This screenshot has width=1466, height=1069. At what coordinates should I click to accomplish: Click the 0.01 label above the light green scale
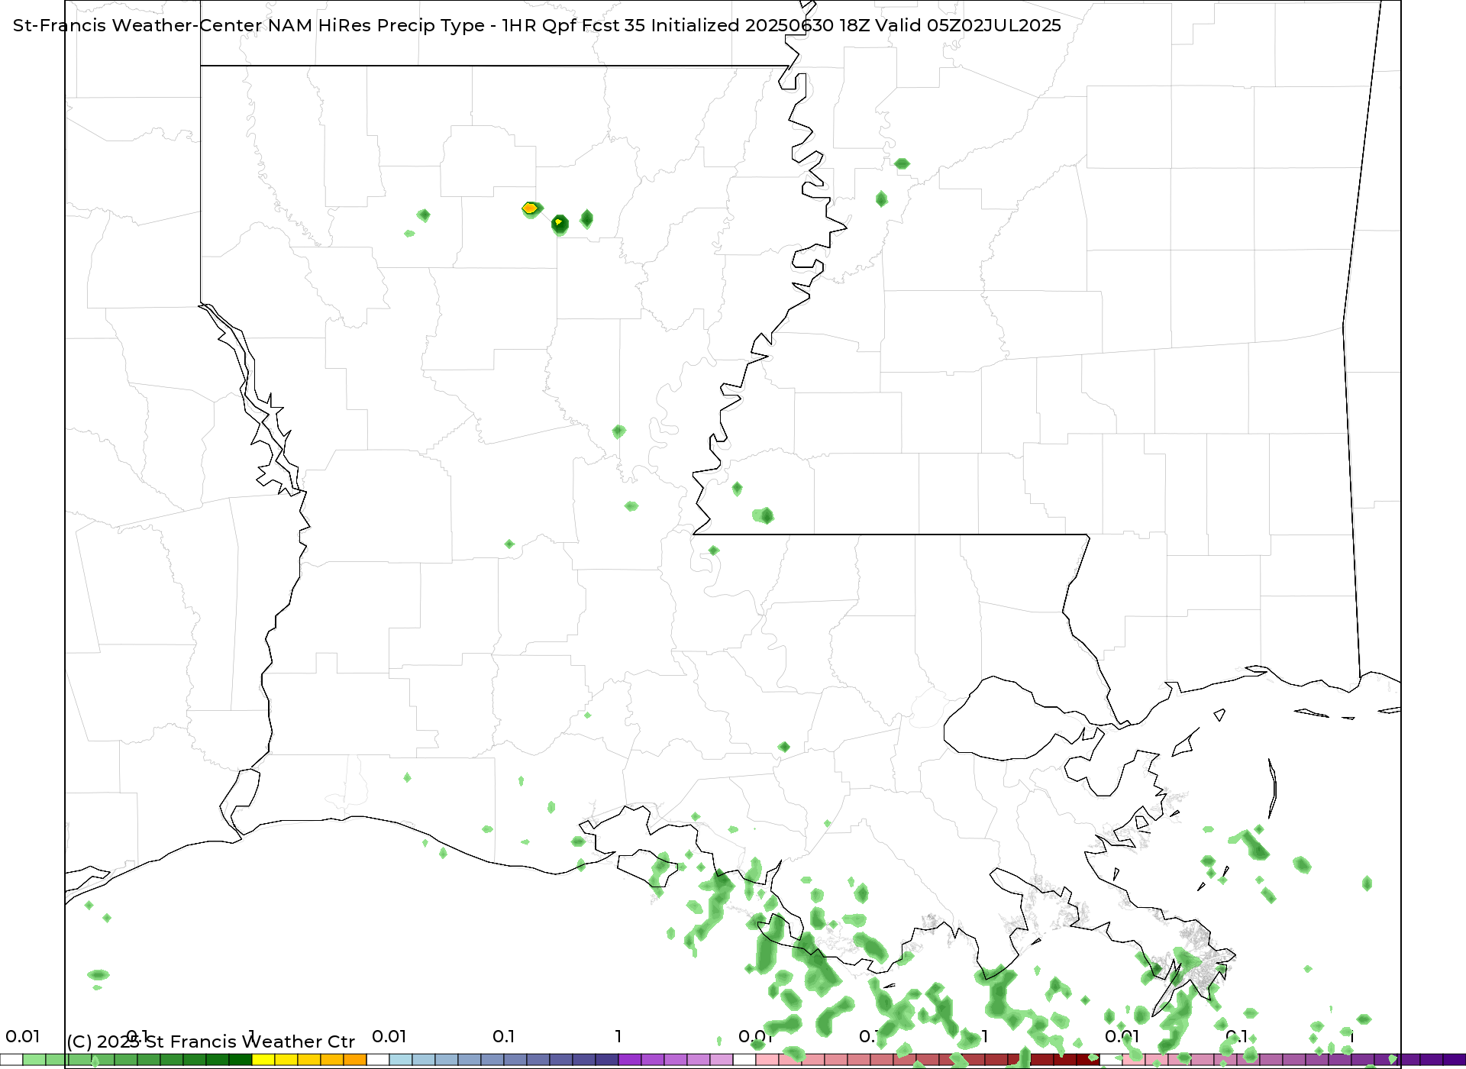(22, 1036)
